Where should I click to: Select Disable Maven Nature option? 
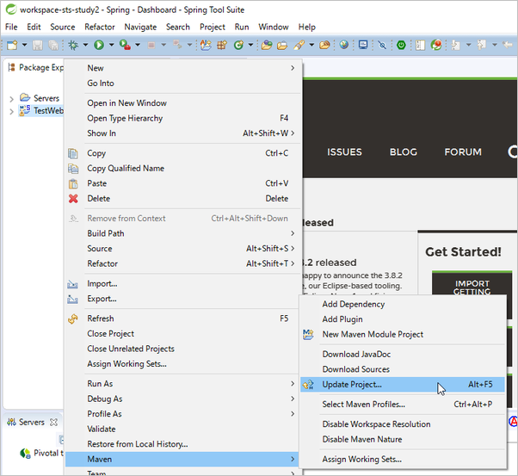click(x=362, y=439)
